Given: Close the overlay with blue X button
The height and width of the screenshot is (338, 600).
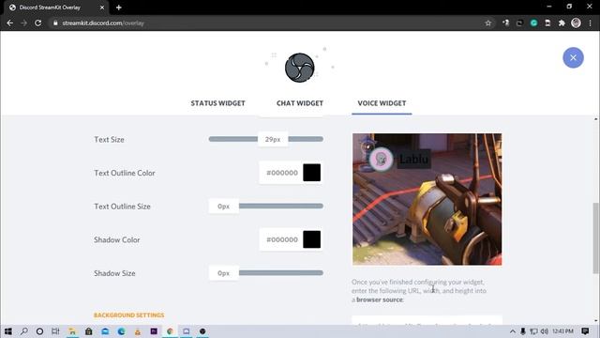Looking at the screenshot, I should (573, 58).
